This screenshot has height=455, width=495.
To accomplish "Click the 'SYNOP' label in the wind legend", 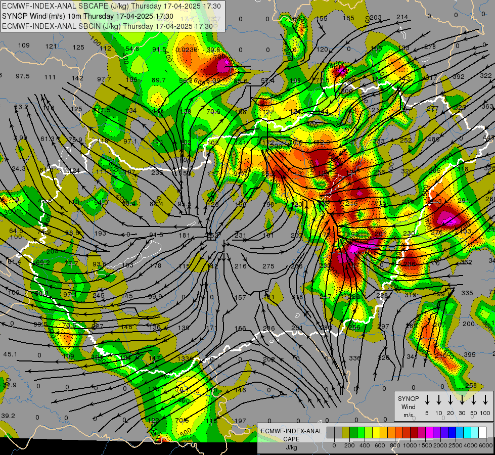I will (x=408, y=398).
